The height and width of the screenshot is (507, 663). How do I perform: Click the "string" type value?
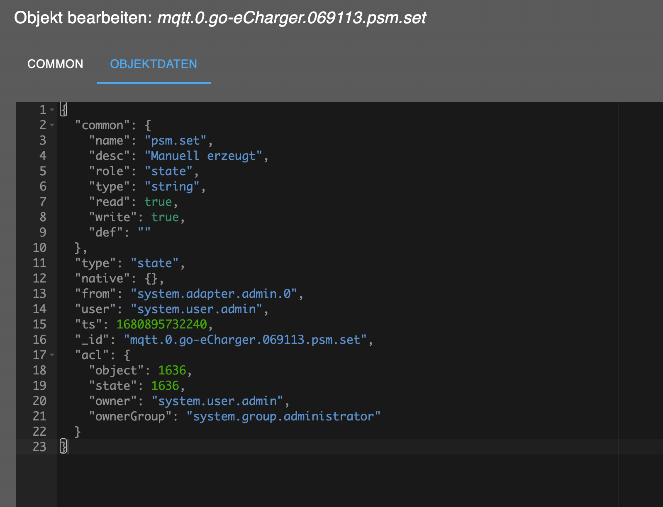point(172,187)
